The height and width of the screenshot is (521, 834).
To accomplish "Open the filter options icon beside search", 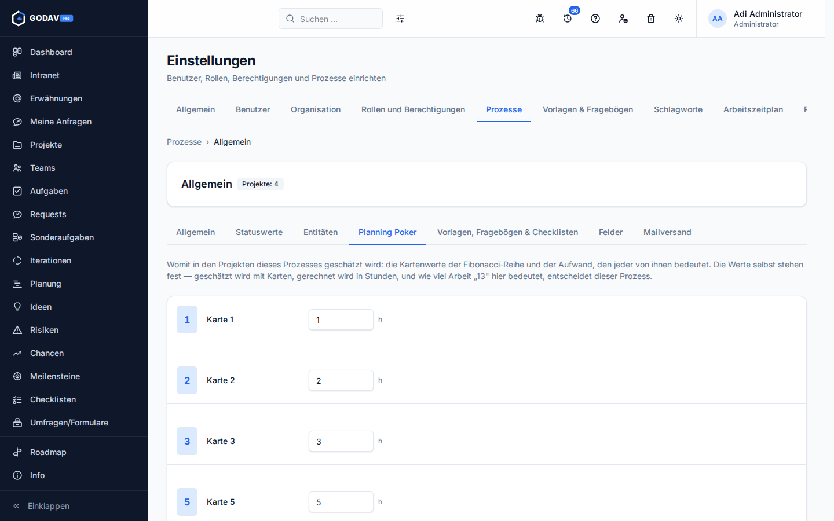I will (400, 19).
